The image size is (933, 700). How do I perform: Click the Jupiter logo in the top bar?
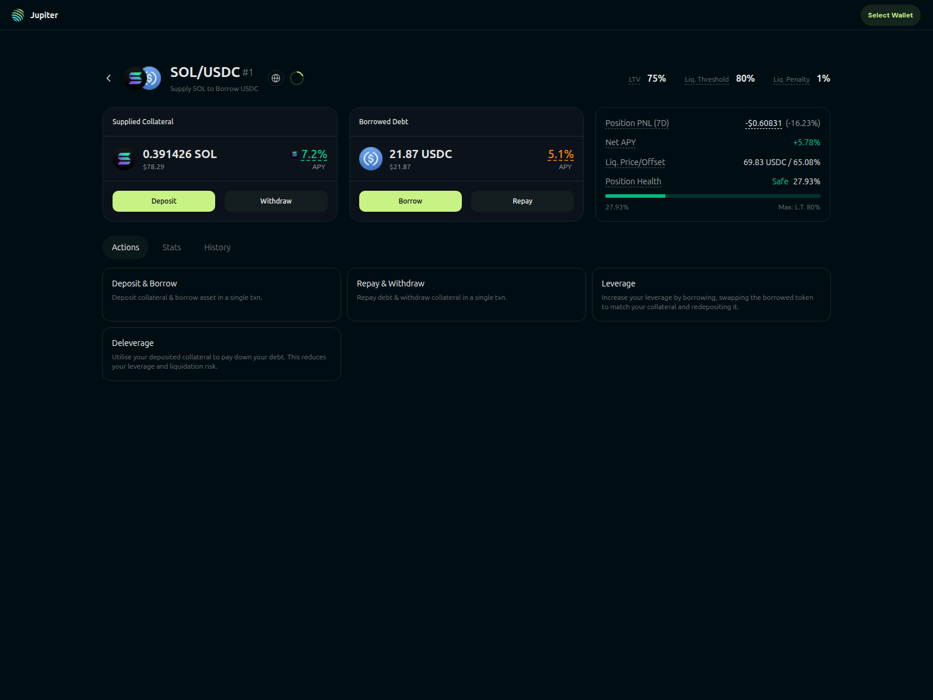click(17, 15)
